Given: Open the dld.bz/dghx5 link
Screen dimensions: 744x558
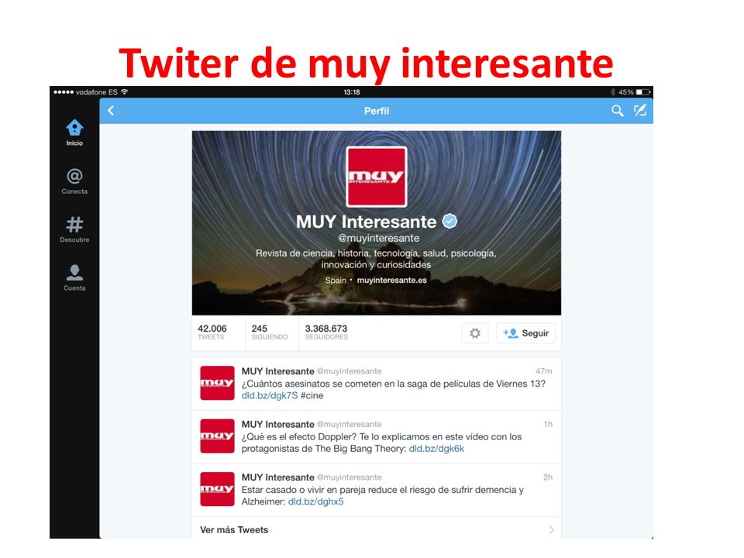Looking at the screenshot, I should click(x=315, y=502).
